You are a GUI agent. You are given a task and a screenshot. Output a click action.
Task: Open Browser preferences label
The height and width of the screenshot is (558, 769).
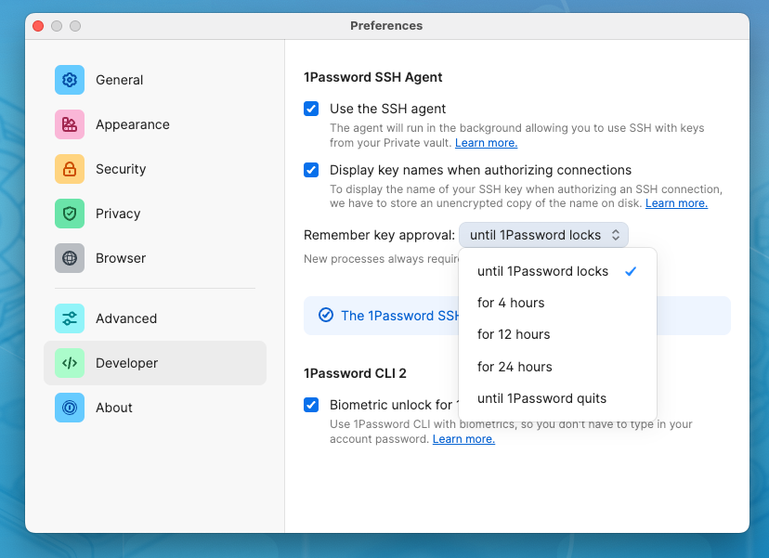pyautogui.click(x=121, y=258)
